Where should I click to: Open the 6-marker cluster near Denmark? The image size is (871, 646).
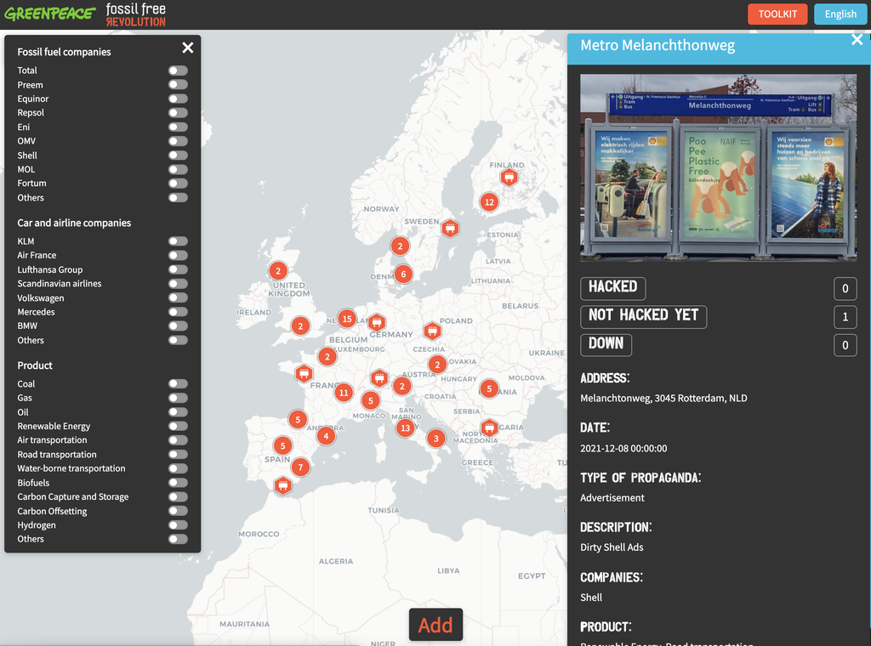tap(403, 274)
